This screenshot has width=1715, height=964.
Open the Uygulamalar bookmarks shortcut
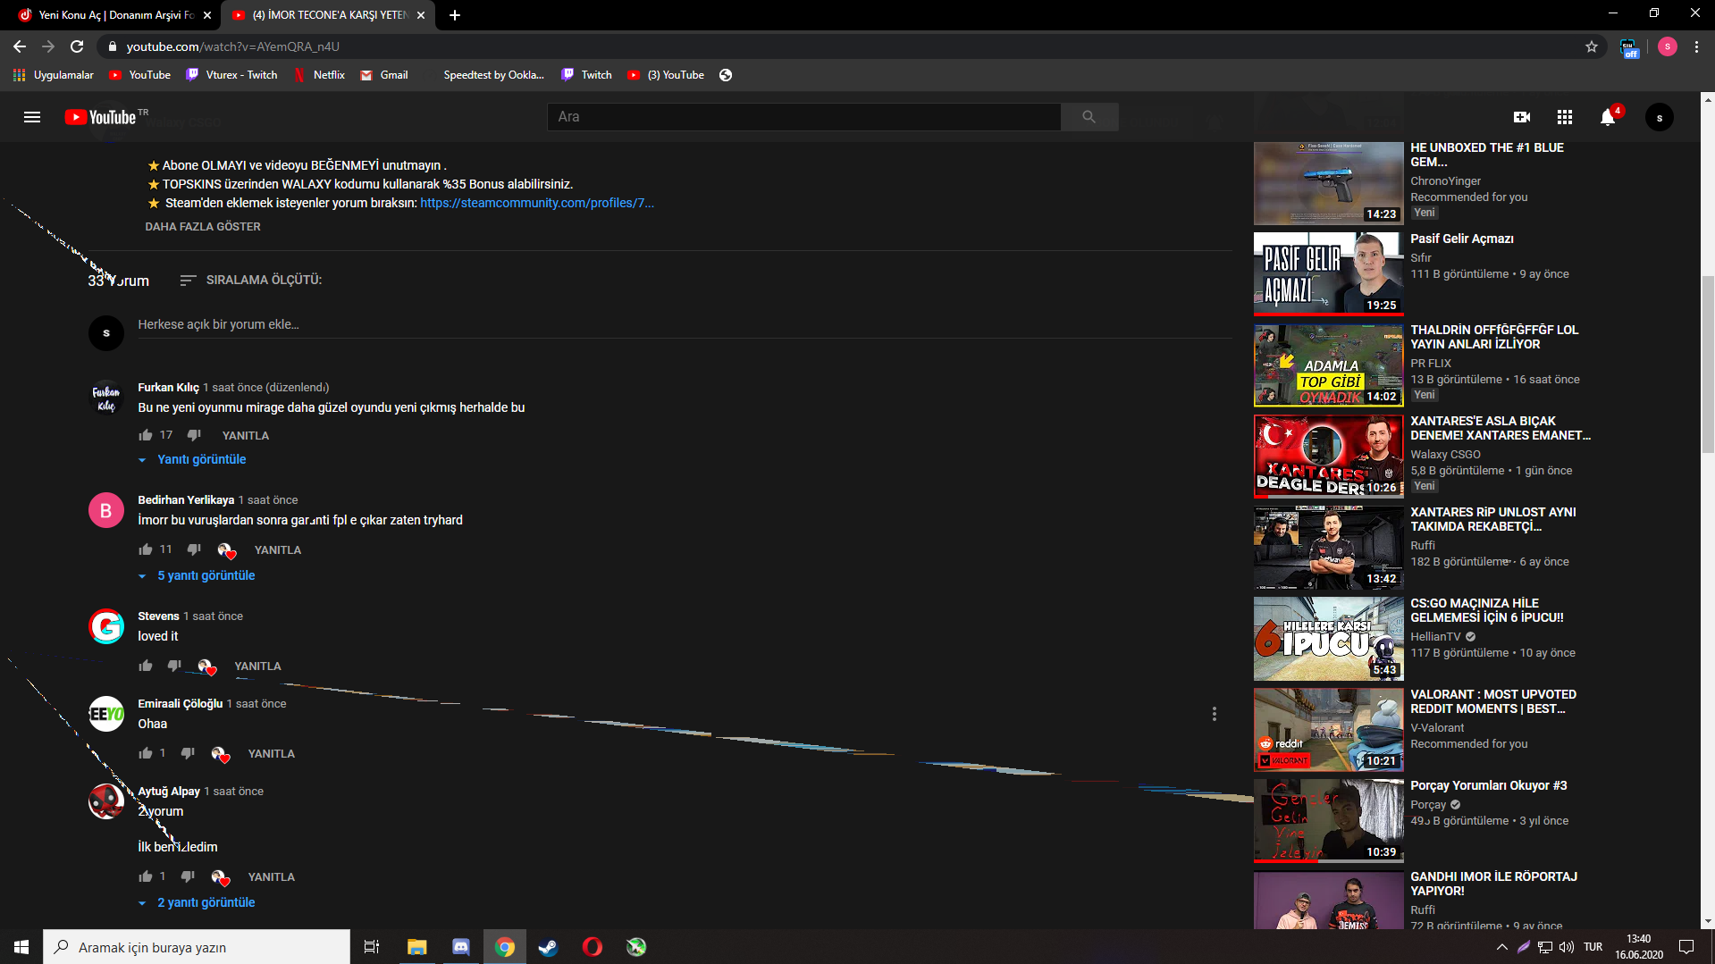click(x=54, y=75)
